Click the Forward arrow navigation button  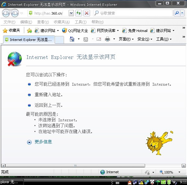15,13
